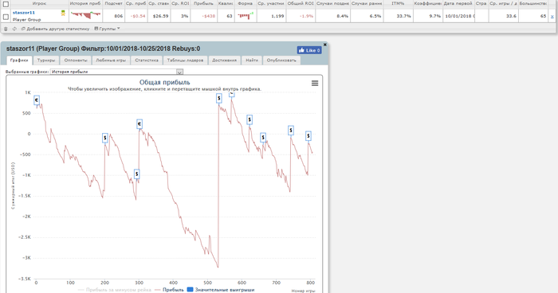This screenshot has height=293, width=558.
Task: Click the Общая прибыль chart title
Action: coord(164,83)
